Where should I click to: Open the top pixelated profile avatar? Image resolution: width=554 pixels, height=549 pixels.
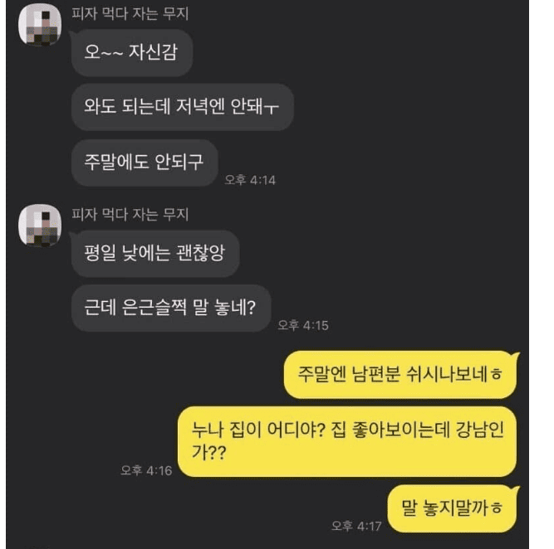[40, 24]
